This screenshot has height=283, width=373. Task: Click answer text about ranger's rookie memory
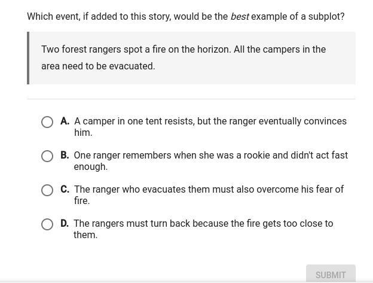(x=211, y=161)
